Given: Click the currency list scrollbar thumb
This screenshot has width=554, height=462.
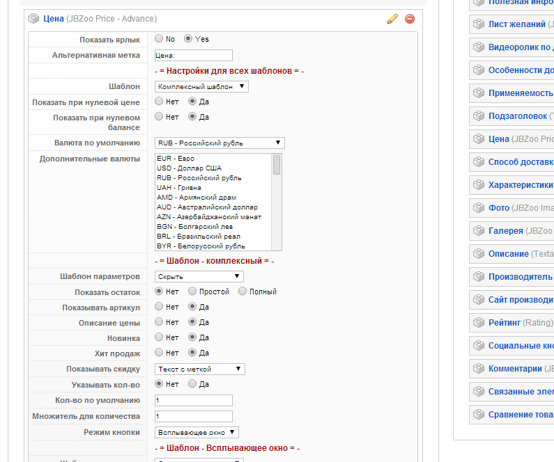Looking at the screenshot, I should 277,165.
